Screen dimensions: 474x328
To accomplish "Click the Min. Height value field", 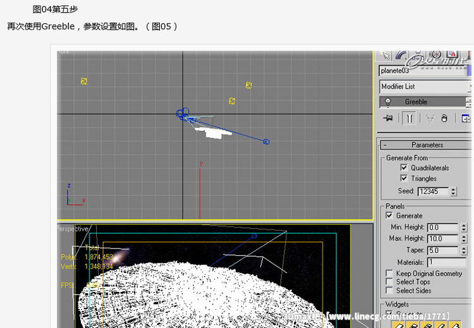I will tap(443, 228).
